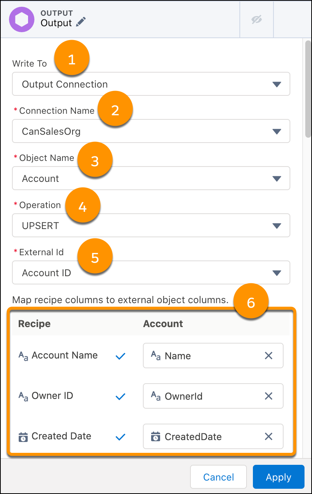Click the date icon beside Created Date
Screen dimensions: 312x494
coord(22,436)
